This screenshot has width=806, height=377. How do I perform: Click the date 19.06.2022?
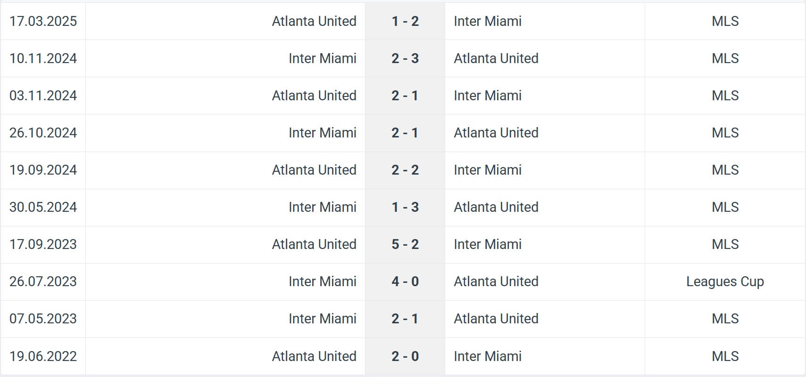click(43, 356)
